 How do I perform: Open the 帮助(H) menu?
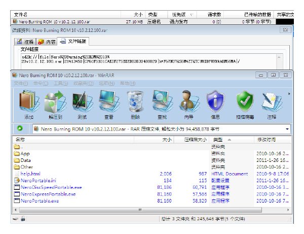(127, 83)
